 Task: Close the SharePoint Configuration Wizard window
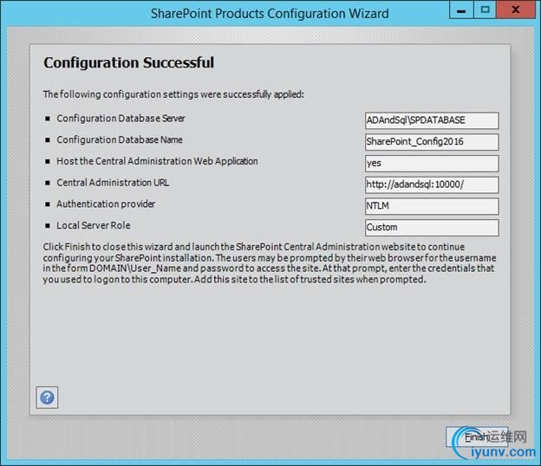(516, 10)
